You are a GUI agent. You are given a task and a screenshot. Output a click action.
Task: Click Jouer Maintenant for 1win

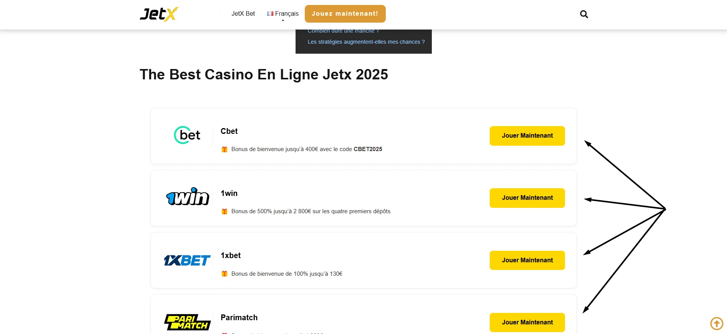[x=527, y=198]
